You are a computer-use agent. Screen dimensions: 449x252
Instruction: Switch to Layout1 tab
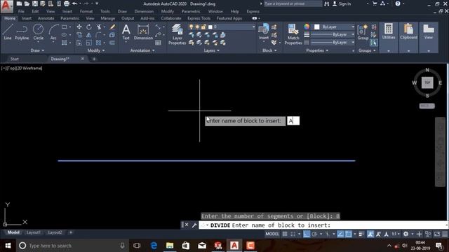pyautogui.click(x=34, y=232)
